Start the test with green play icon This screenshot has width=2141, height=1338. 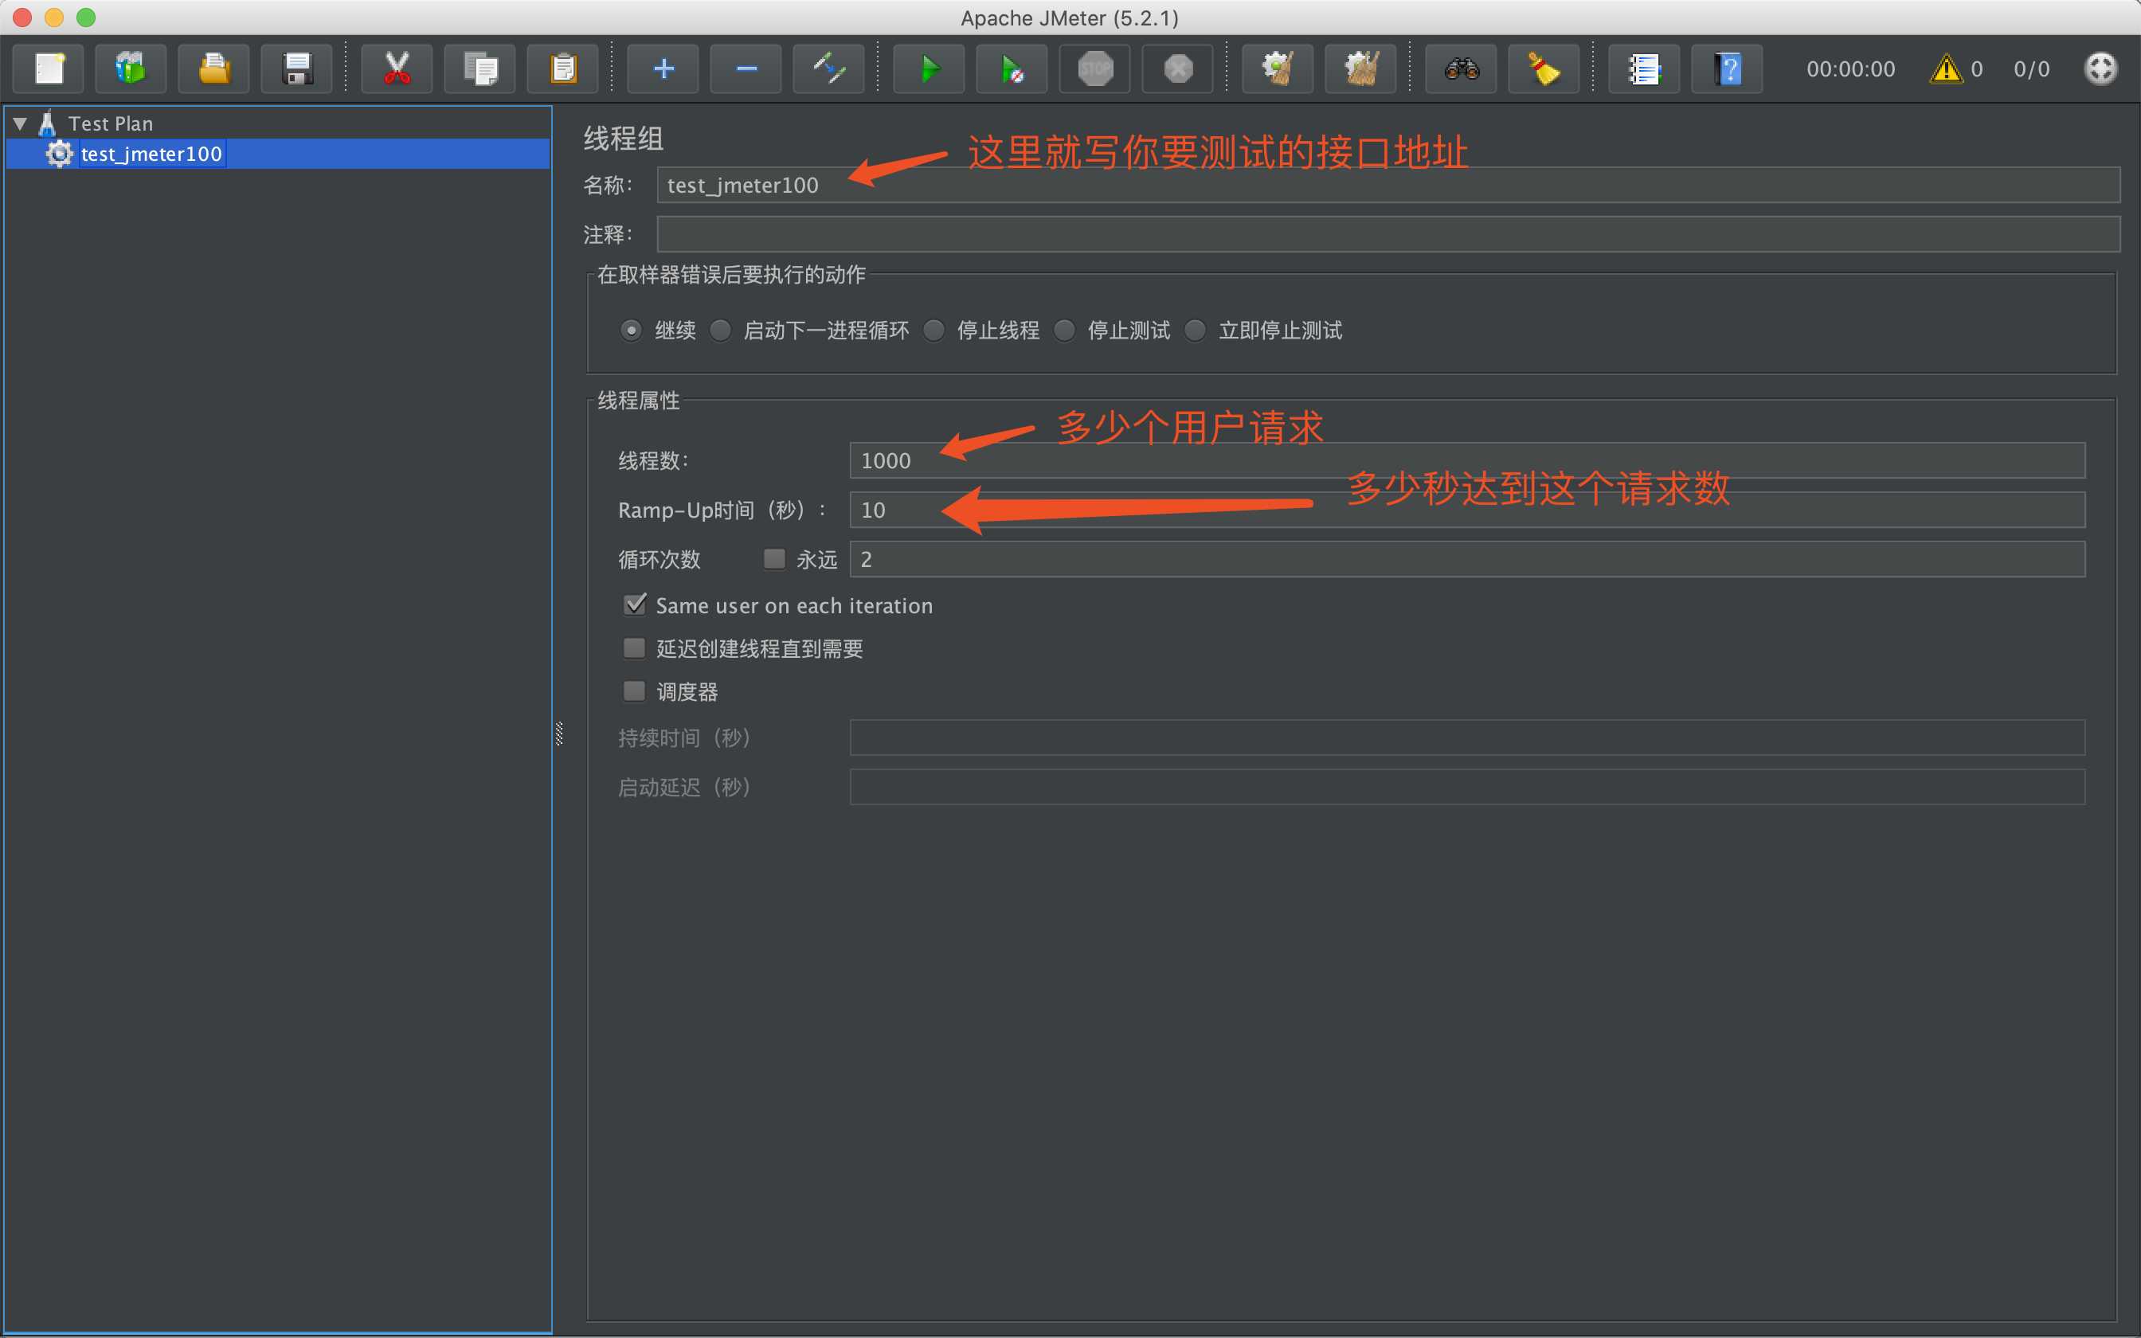tap(929, 68)
